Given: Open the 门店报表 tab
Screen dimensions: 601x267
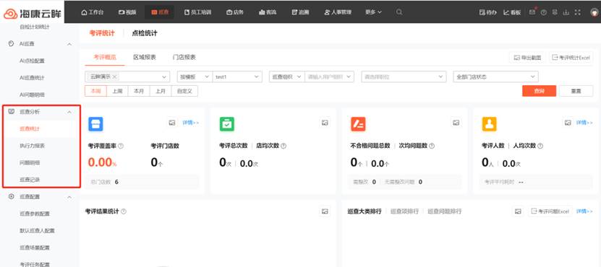Looking at the screenshot, I should (x=184, y=58).
